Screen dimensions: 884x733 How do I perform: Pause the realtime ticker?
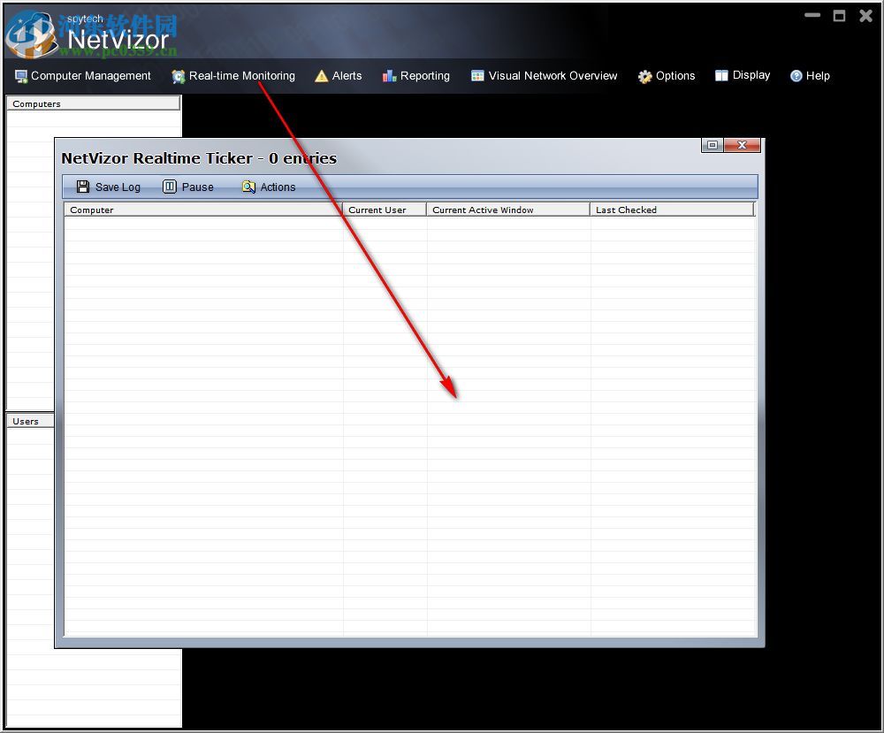188,187
